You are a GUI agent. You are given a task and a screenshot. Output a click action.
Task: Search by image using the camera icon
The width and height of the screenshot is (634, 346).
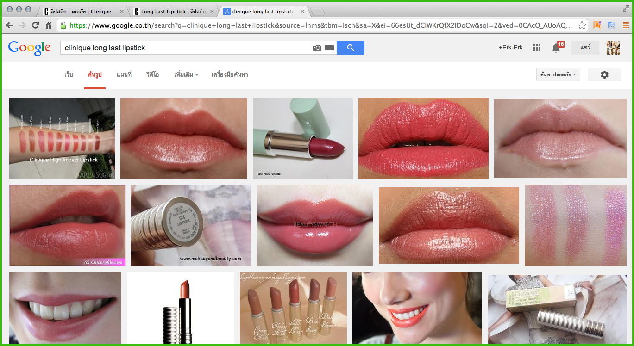317,48
